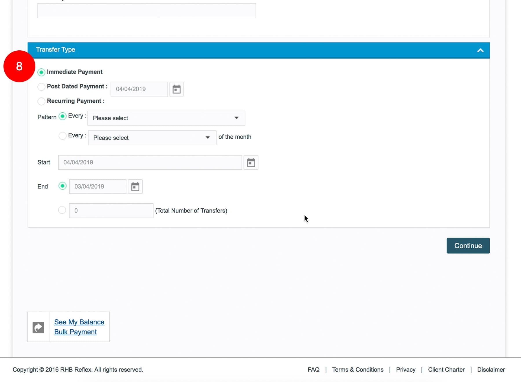
Task: Choose the Post Dated Payment option
Action: tap(41, 87)
